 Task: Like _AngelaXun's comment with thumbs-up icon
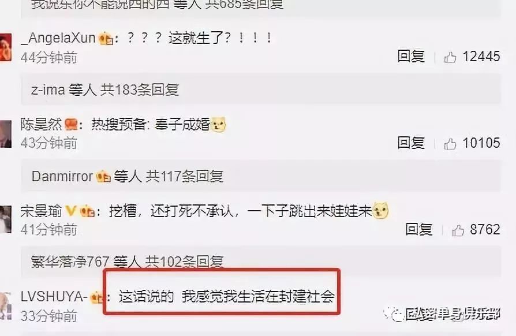(x=450, y=57)
